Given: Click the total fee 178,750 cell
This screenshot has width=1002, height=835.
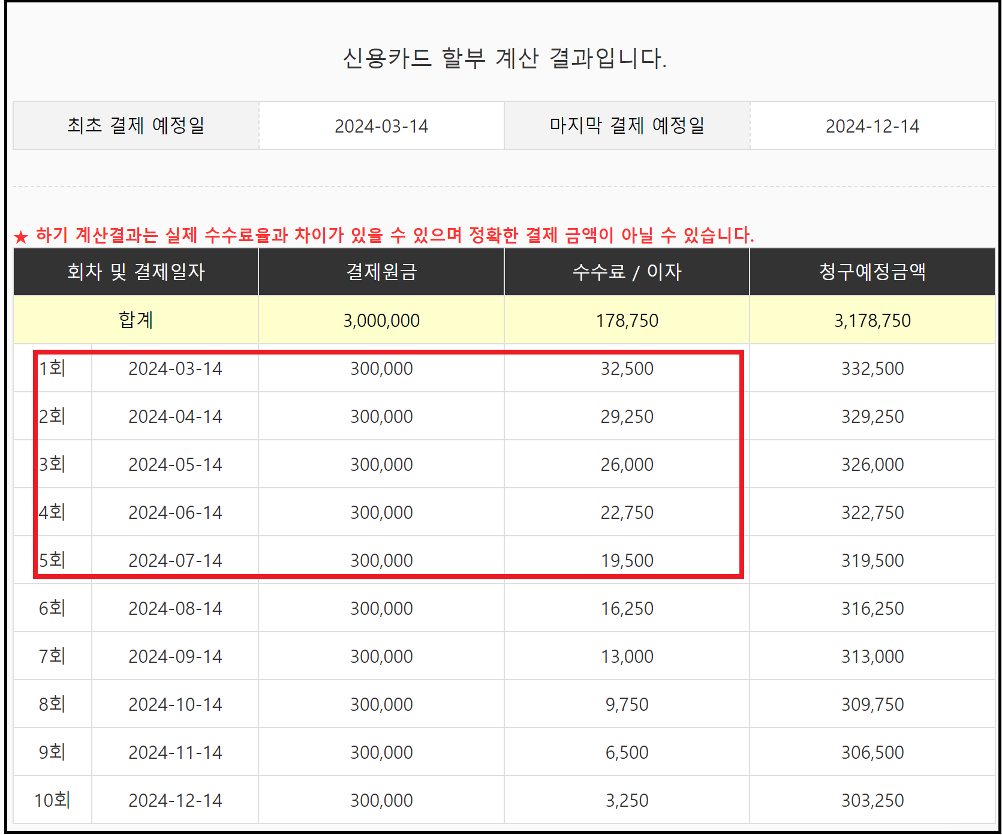Looking at the screenshot, I should coord(626,320).
